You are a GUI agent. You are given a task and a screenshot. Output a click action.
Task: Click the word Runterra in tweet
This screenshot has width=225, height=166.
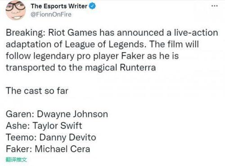click(138, 68)
